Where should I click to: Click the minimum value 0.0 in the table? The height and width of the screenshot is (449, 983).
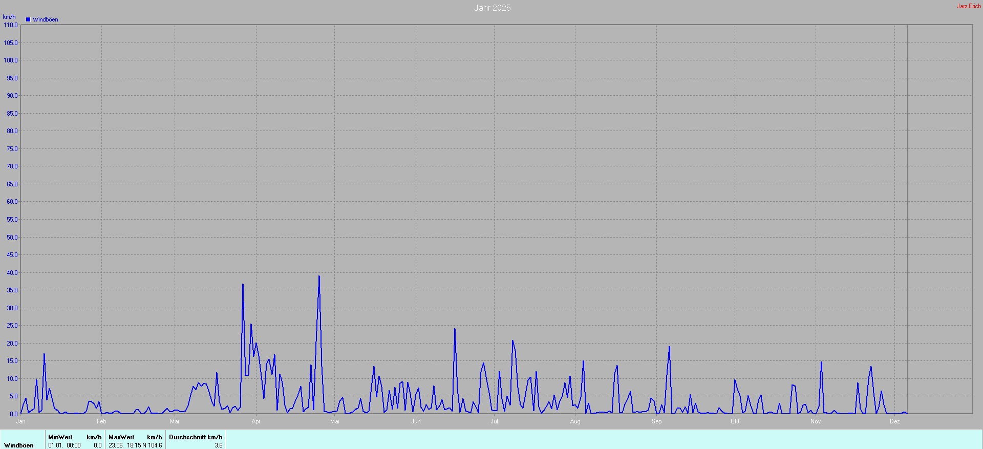pos(97,445)
